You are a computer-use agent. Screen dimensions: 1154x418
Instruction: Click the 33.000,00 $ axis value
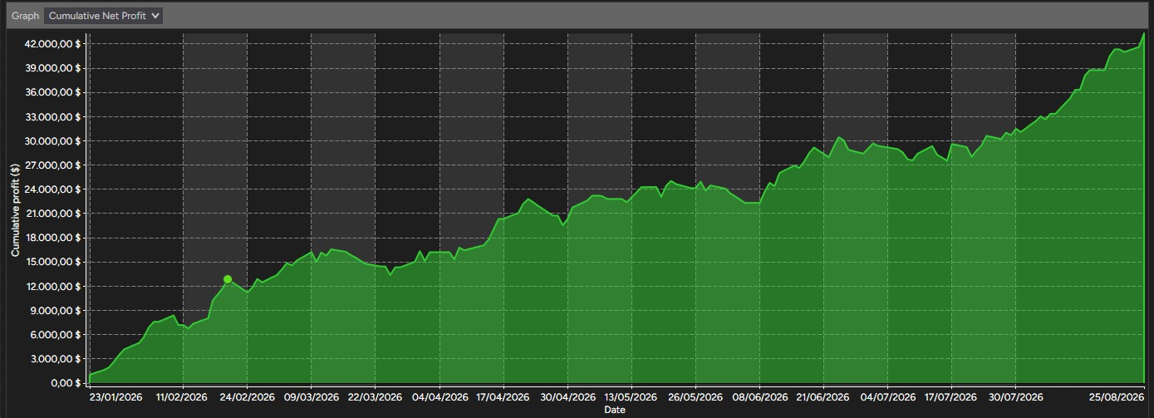coord(53,117)
